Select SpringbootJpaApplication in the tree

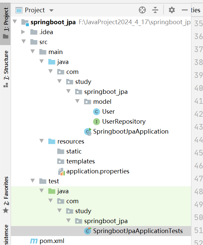(131, 132)
